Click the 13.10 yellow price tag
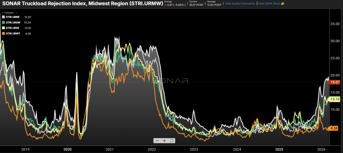The width and height of the screenshot is (343, 153). 334,99
